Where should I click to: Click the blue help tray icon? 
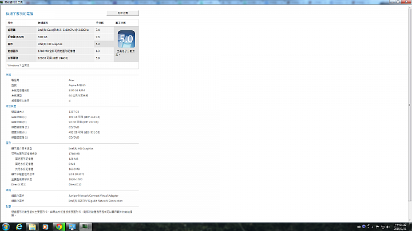pos(364,226)
